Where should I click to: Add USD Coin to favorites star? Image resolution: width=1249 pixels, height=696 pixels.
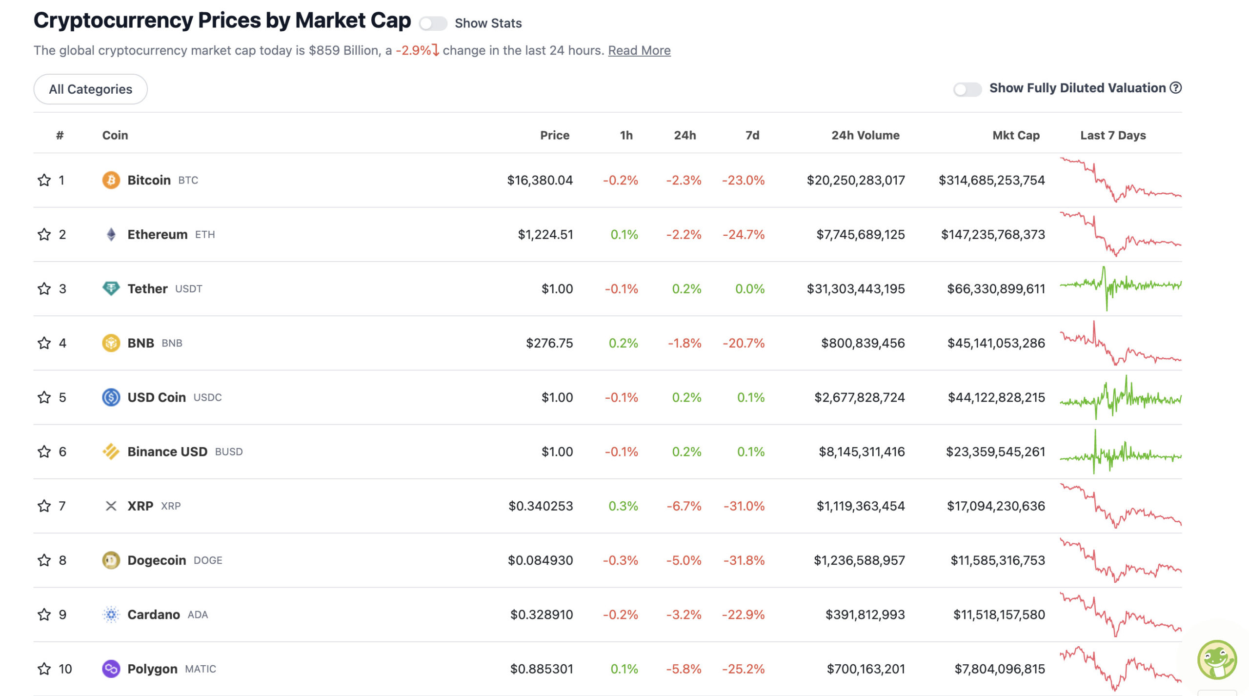[x=44, y=397]
